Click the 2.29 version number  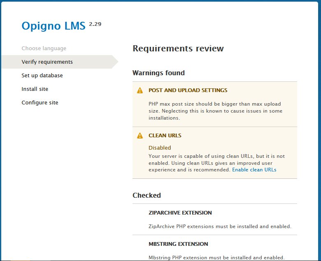coord(95,24)
